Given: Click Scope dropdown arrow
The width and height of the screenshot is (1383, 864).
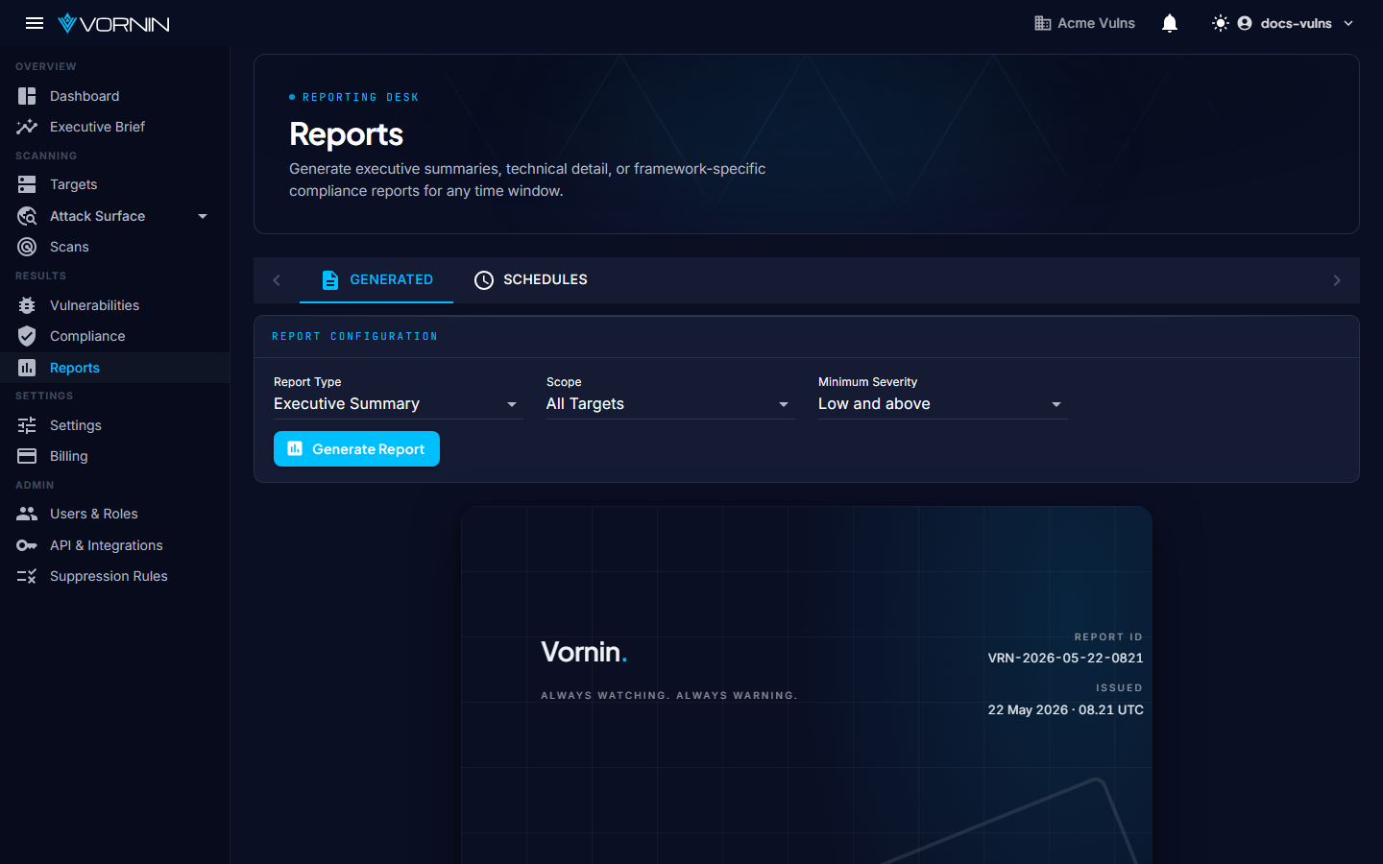Looking at the screenshot, I should point(784,405).
